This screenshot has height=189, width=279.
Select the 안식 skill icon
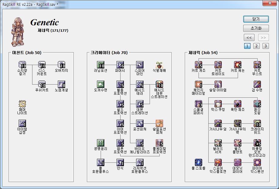(x=120, y=162)
